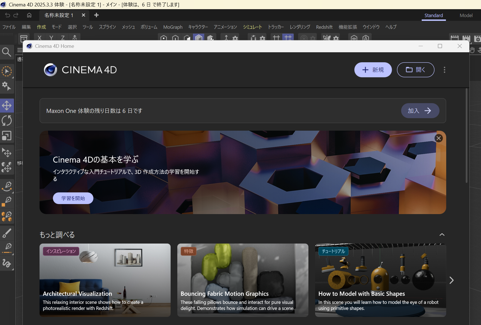
Task: Select the pen tool with orange square
Action: tap(7, 202)
